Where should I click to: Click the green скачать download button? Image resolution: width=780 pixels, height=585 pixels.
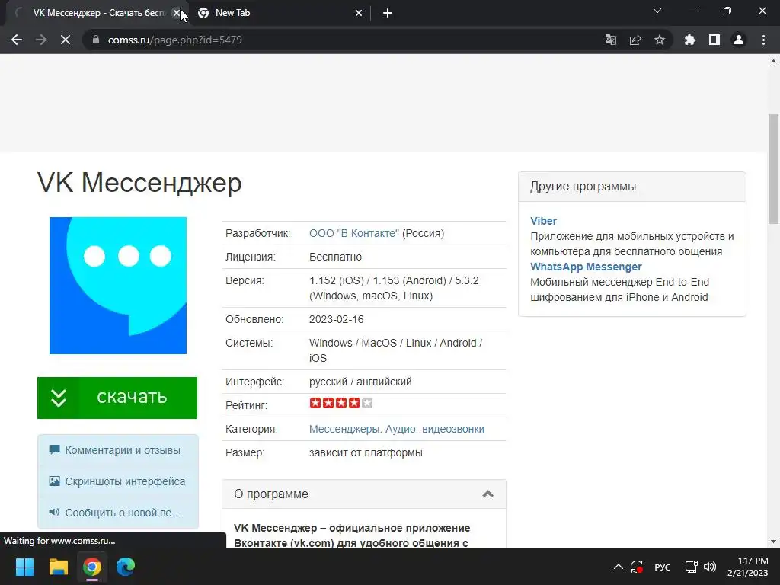[x=117, y=398]
